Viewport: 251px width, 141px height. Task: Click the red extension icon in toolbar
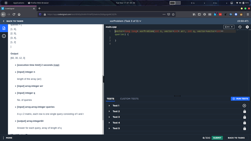pyautogui.click(x=220, y=14)
